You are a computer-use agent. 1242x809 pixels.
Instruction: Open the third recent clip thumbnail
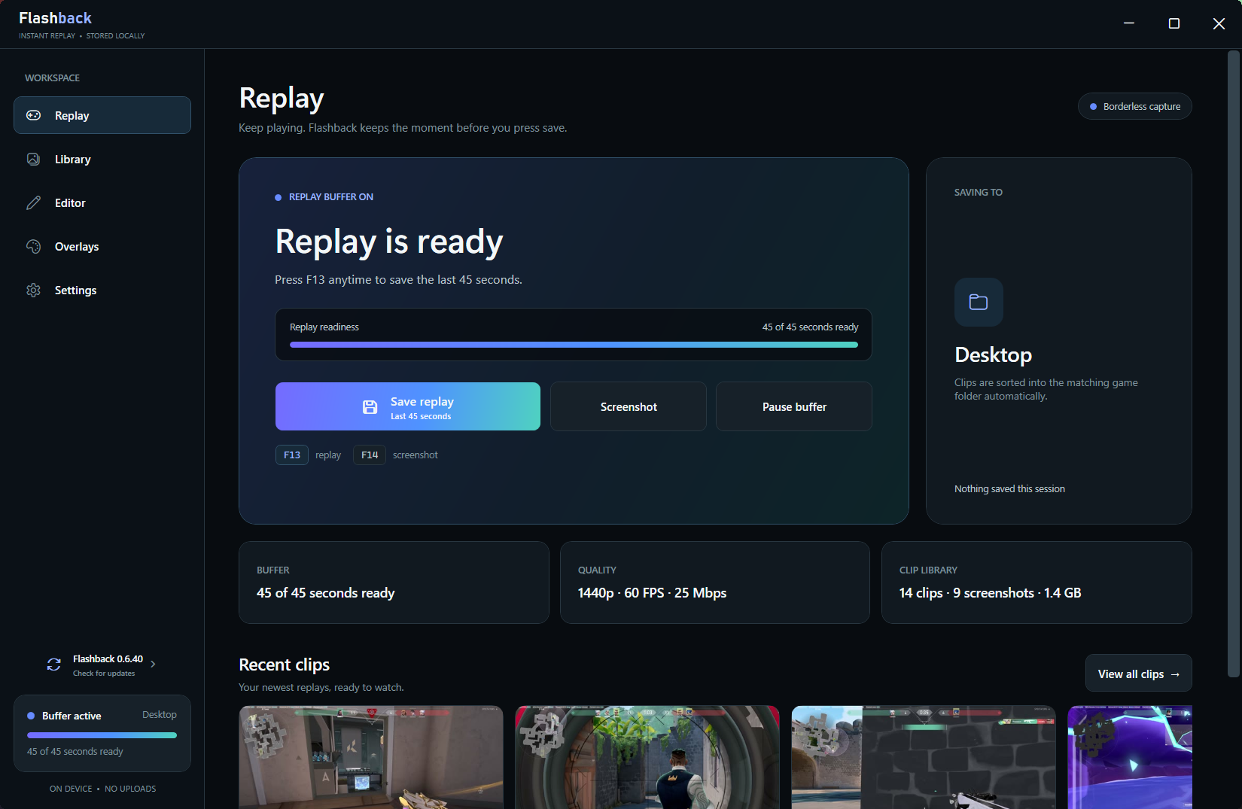point(924,757)
